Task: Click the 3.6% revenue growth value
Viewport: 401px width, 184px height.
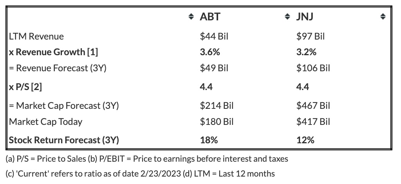Action: coord(210,52)
